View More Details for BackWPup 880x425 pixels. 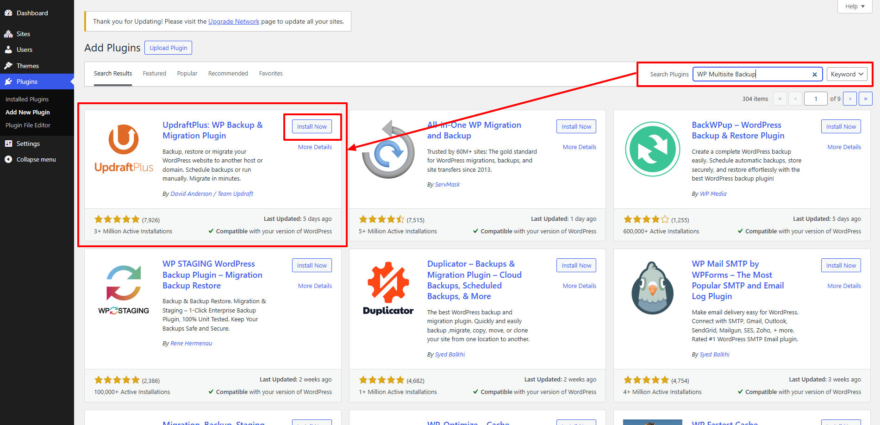pos(844,147)
